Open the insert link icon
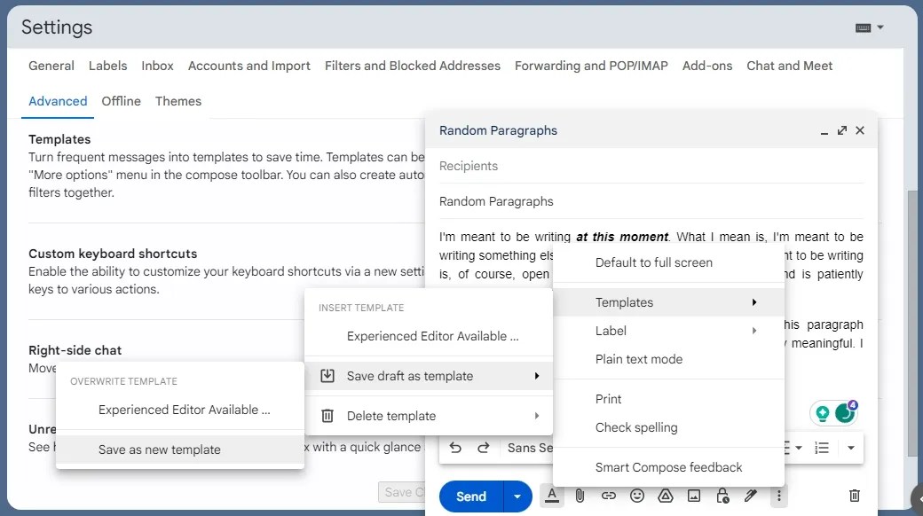Screen dimensions: 923x516 coord(608,496)
